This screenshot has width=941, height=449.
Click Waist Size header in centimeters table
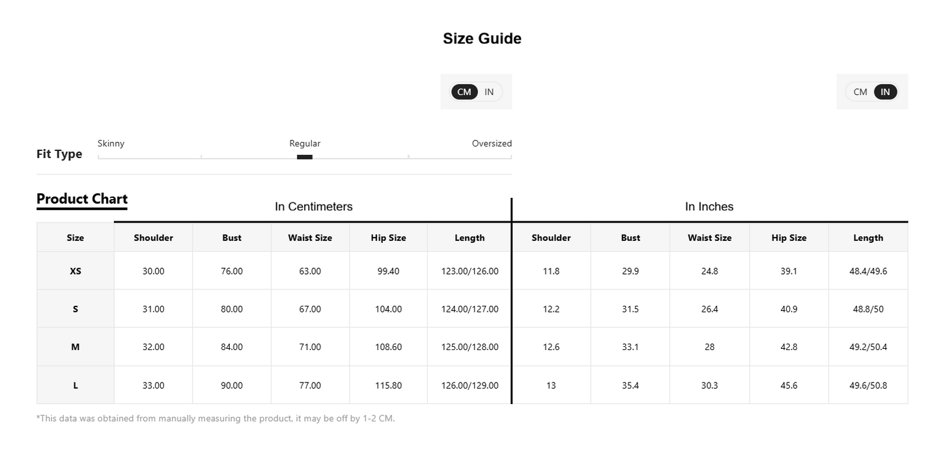pos(310,238)
